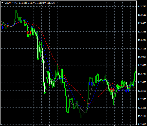147x126 pixels.
Task: Select the 113.610 price axis label
Action: click(142, 15)
